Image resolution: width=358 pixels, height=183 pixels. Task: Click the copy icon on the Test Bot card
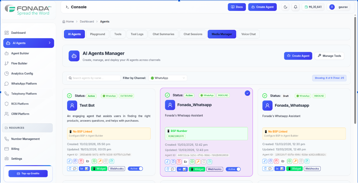coord(75,161)
